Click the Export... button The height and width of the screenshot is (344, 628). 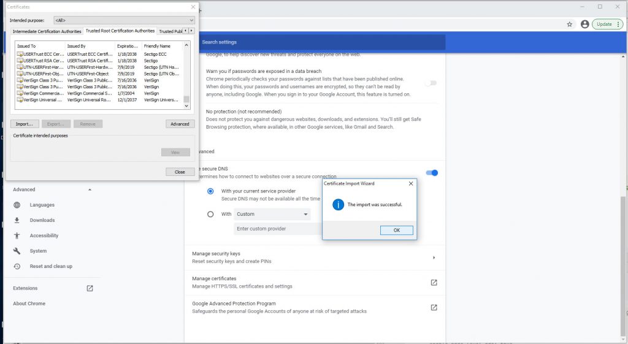click(56, 124)
